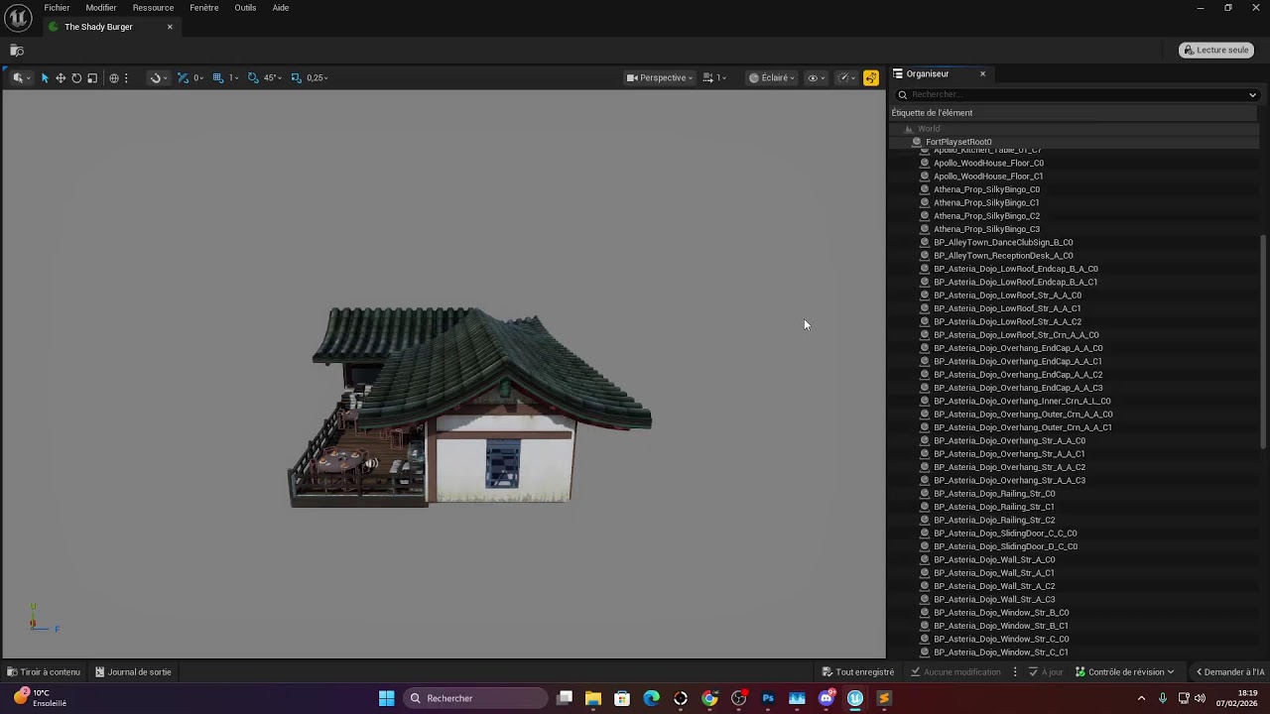Click the Windows Start button
The image size is (1270, 714).
387,698
